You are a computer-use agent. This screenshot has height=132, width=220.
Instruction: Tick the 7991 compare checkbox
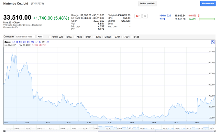123,37
